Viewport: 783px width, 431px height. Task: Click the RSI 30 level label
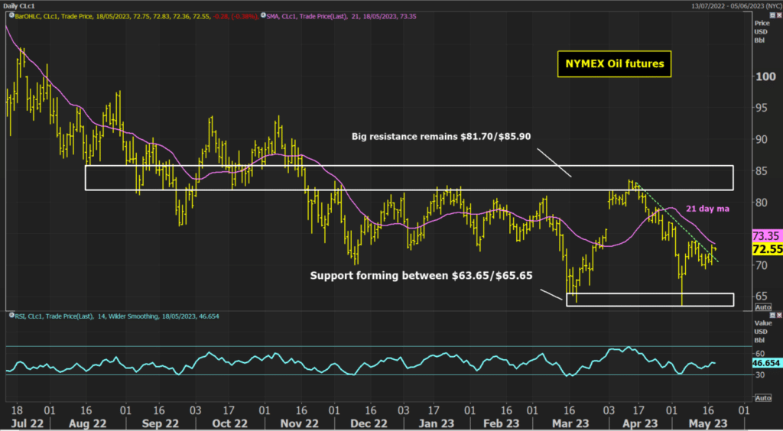point(760,374)
